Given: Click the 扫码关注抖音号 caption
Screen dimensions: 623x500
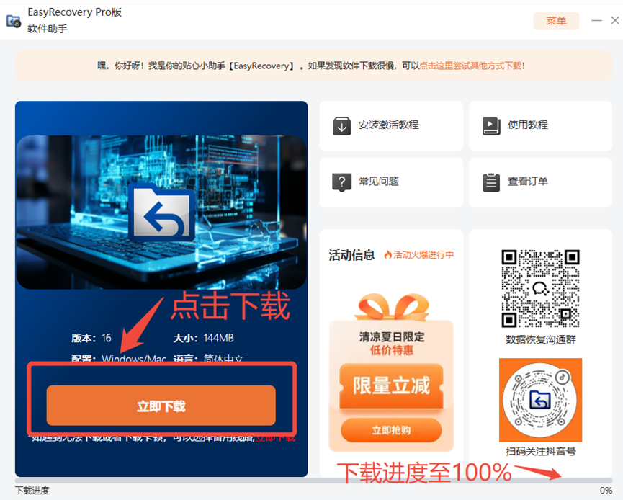Looking at the screenshot, I should coord(540,452).
